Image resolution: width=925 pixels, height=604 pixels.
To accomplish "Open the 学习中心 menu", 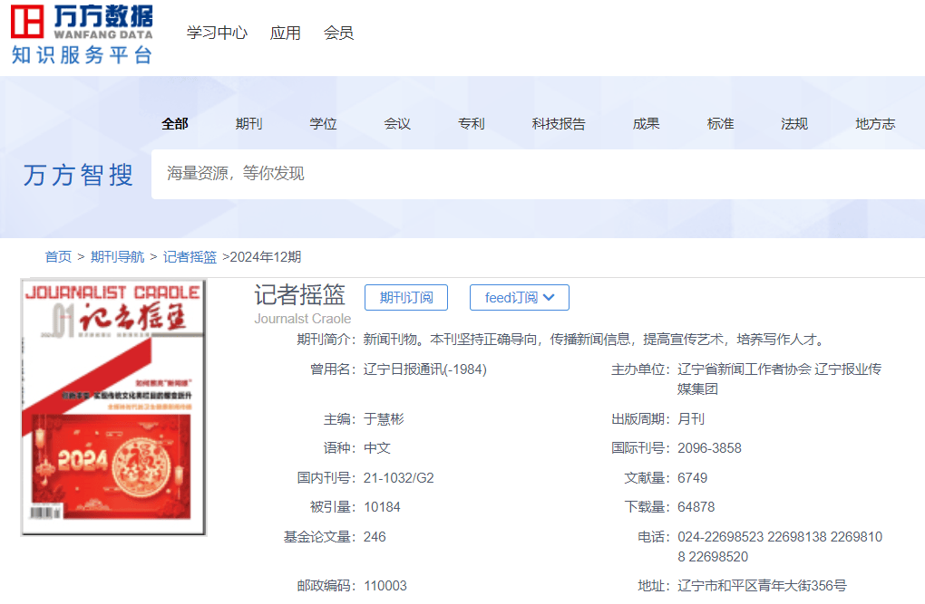I will (x=217, y=33).
